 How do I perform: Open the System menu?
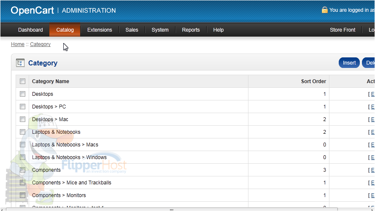pyautogui.click(x=160, y=30)
